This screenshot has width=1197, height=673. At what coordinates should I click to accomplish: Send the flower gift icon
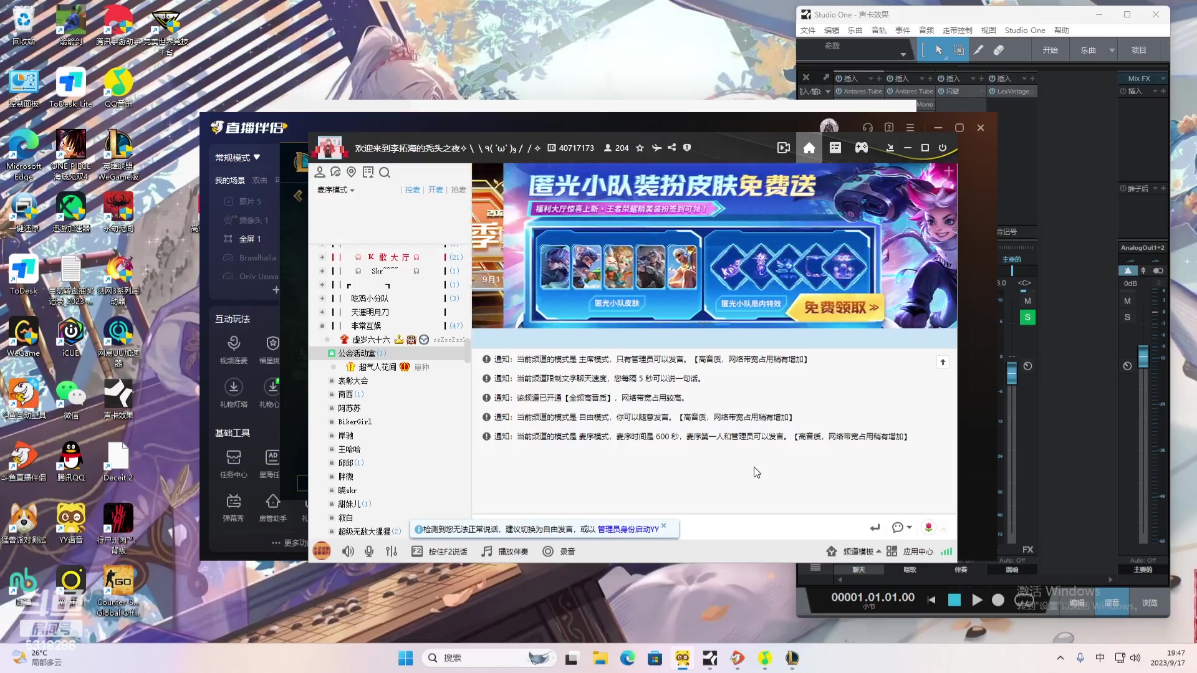[x=928, y=528]
